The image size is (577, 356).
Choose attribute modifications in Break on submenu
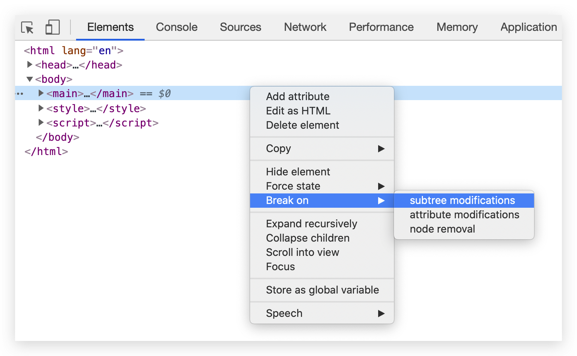pos(464,215)
